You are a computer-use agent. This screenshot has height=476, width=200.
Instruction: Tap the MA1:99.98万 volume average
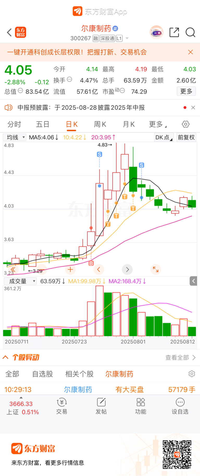point(87,281)
